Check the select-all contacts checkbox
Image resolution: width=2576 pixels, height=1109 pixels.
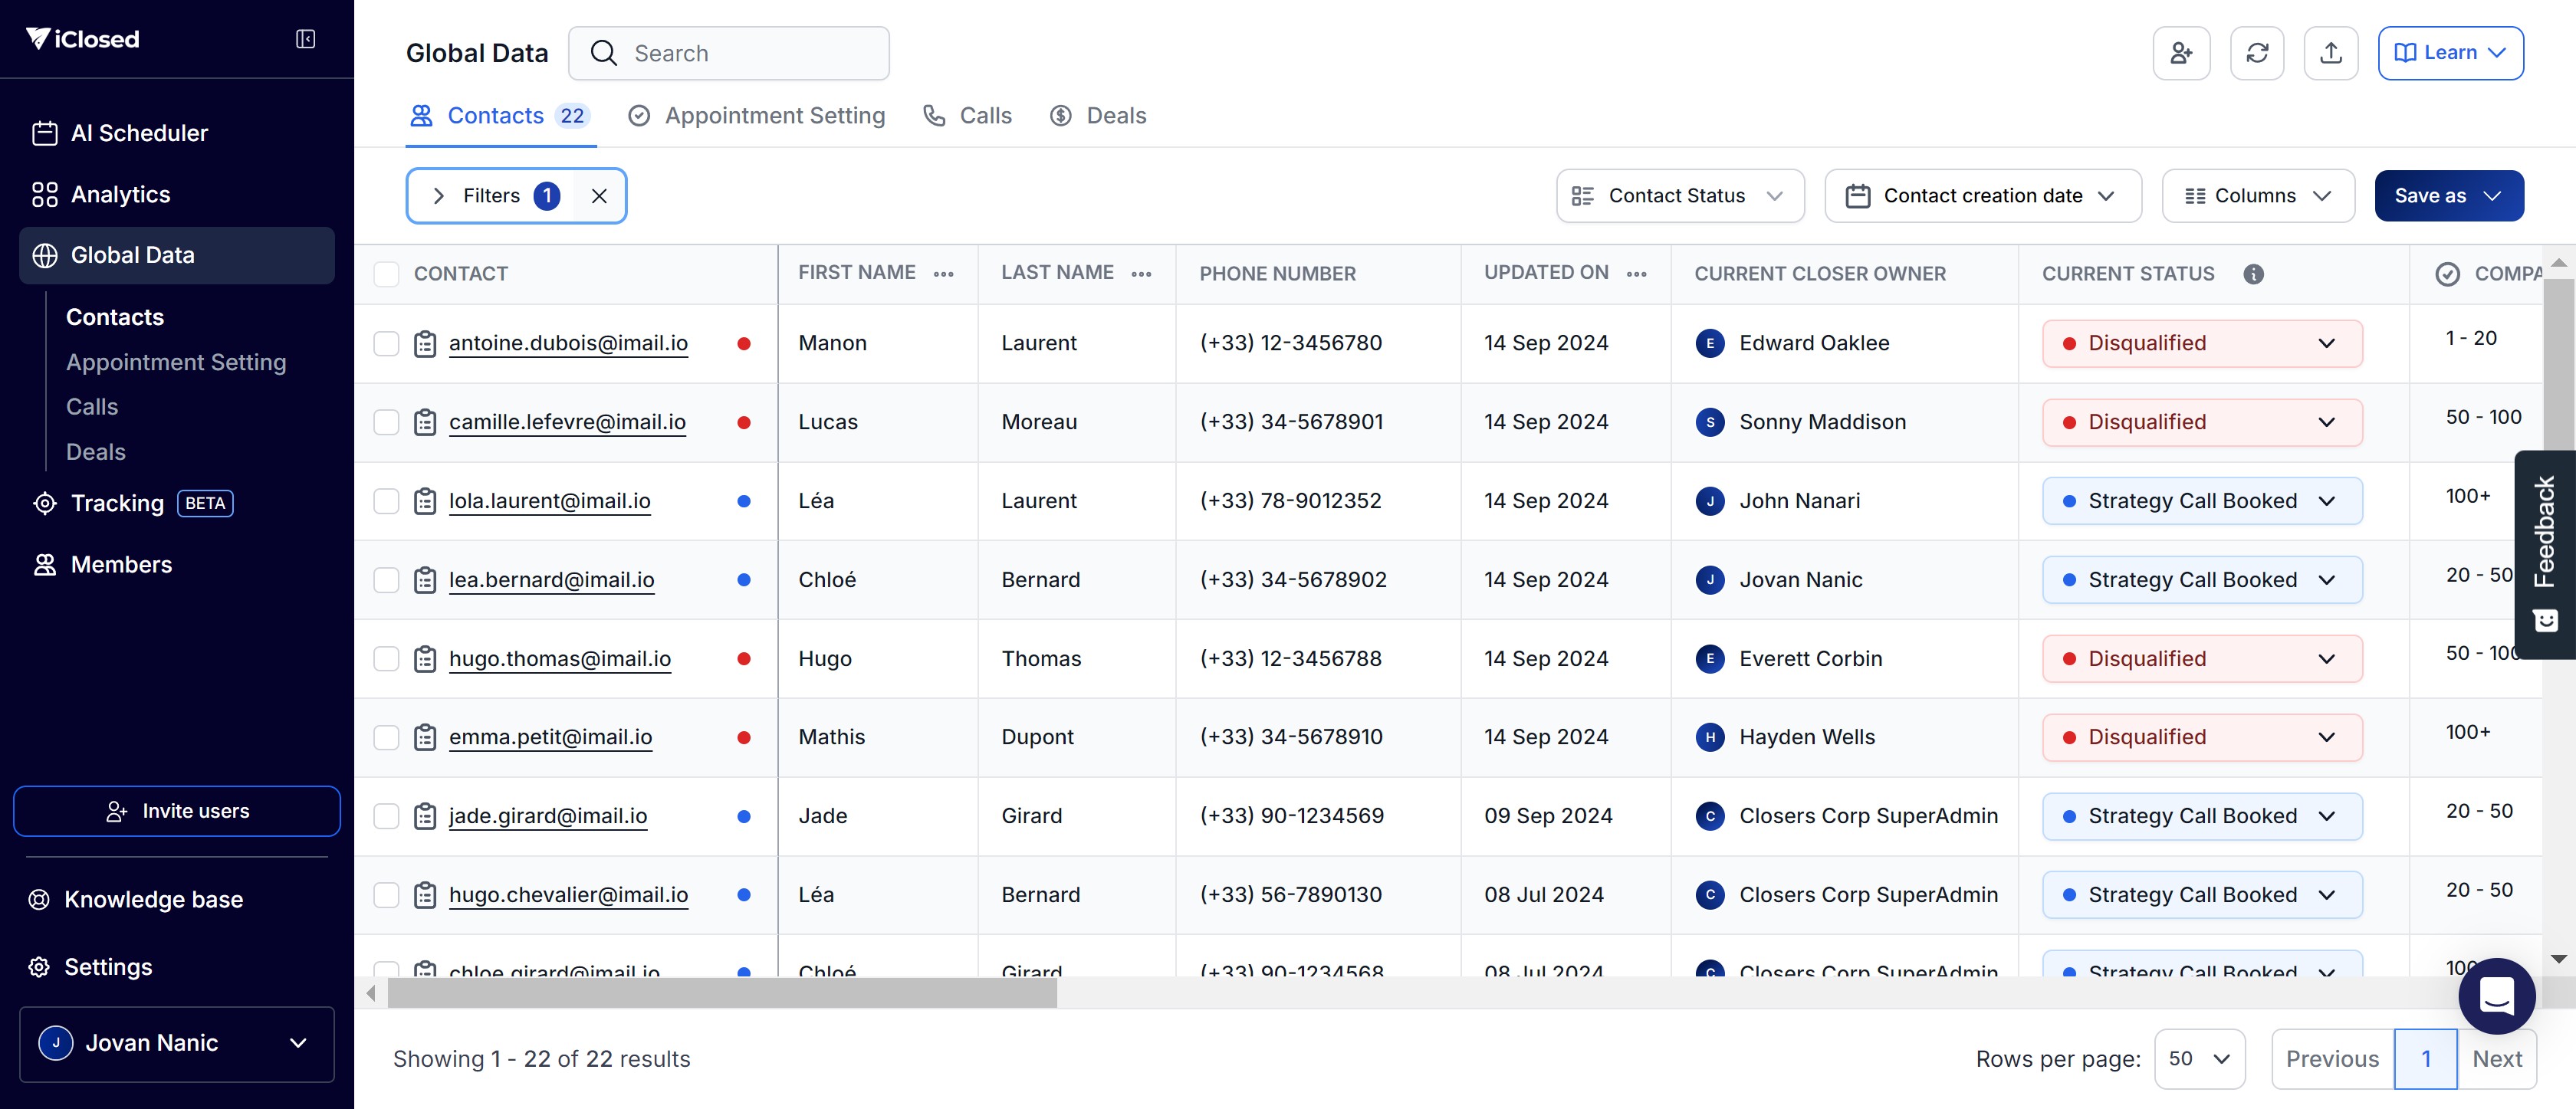click(386, 274)
